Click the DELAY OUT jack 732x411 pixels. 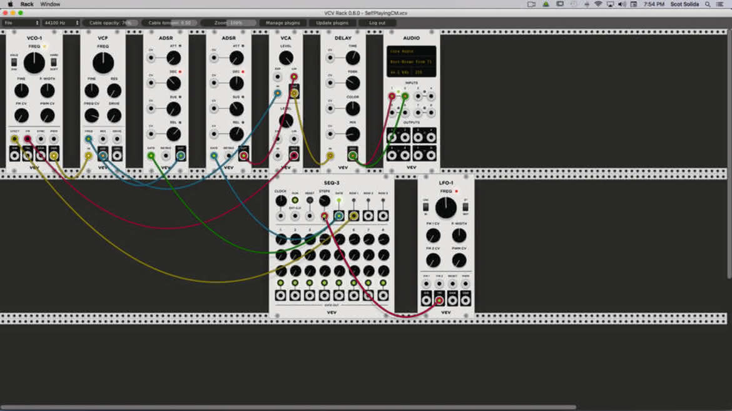tap(352, 156)
